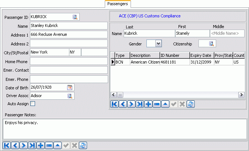This screenshot has height=151, width=249.
Task: Click the Passenger Notes text area
Action: pyautogui.click(x=124, y=128)
